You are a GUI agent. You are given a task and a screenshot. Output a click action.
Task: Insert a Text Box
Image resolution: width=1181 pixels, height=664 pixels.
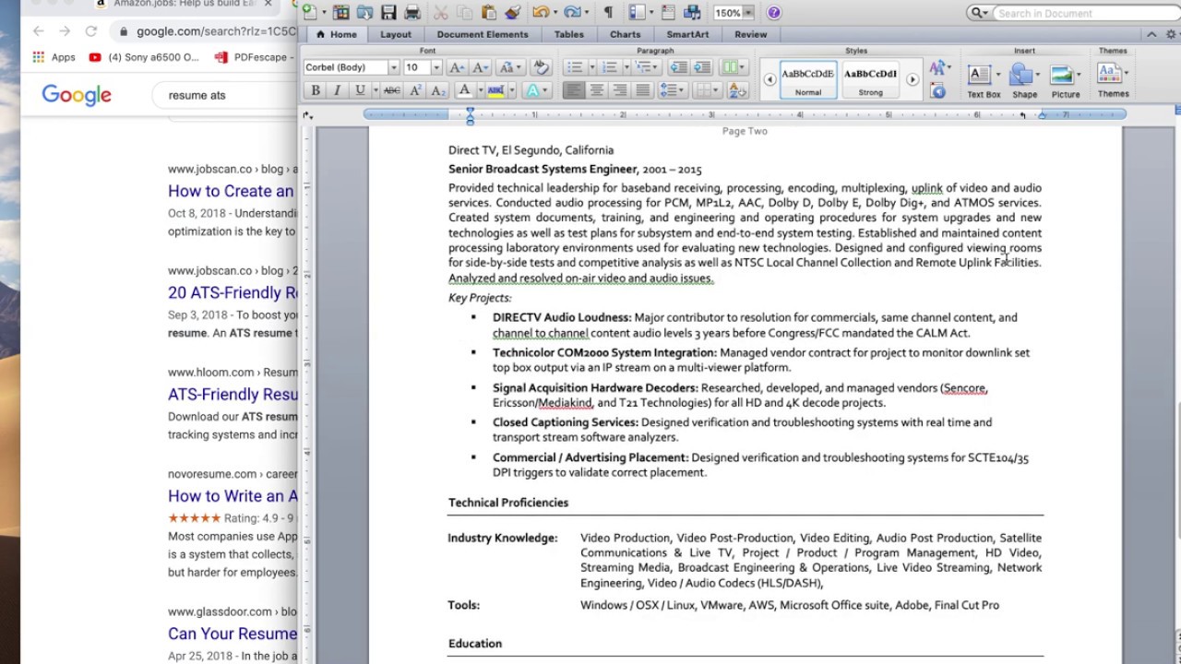(x=983, y=81)
